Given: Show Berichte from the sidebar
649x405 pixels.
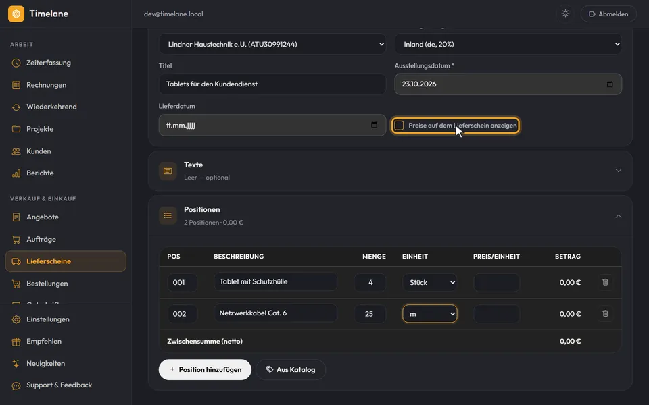Looking at the screenshot, I should coord(66,173).
